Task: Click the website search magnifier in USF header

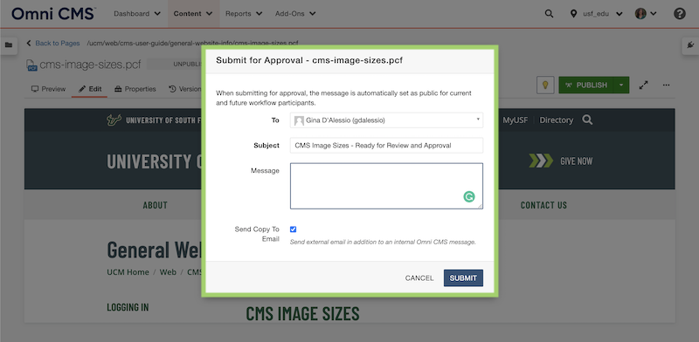Action: (x=587, y=120)
